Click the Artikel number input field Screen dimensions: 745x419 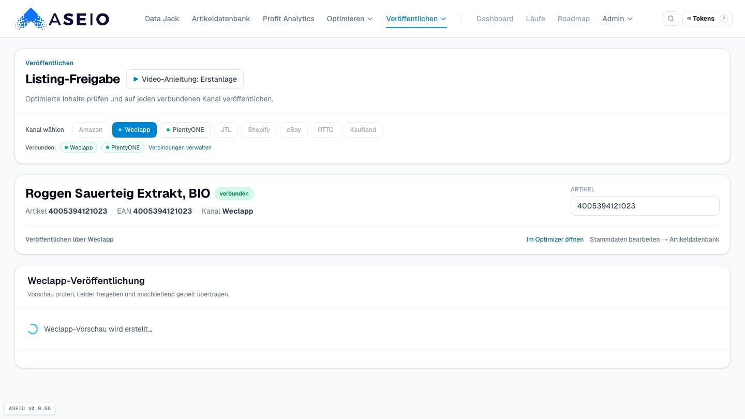pos(645,206)
